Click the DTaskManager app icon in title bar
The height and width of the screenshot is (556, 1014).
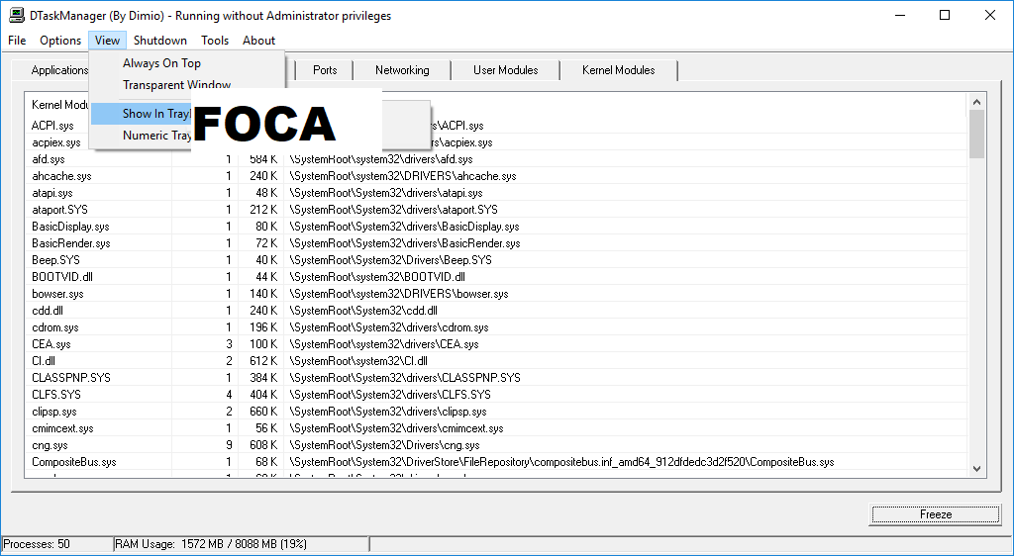16,15
